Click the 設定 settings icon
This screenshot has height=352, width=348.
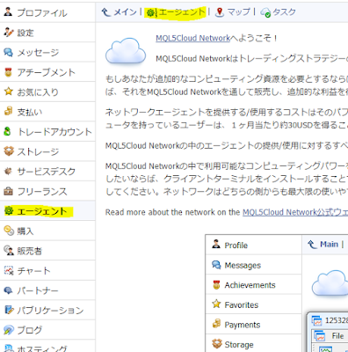[9, 33]
